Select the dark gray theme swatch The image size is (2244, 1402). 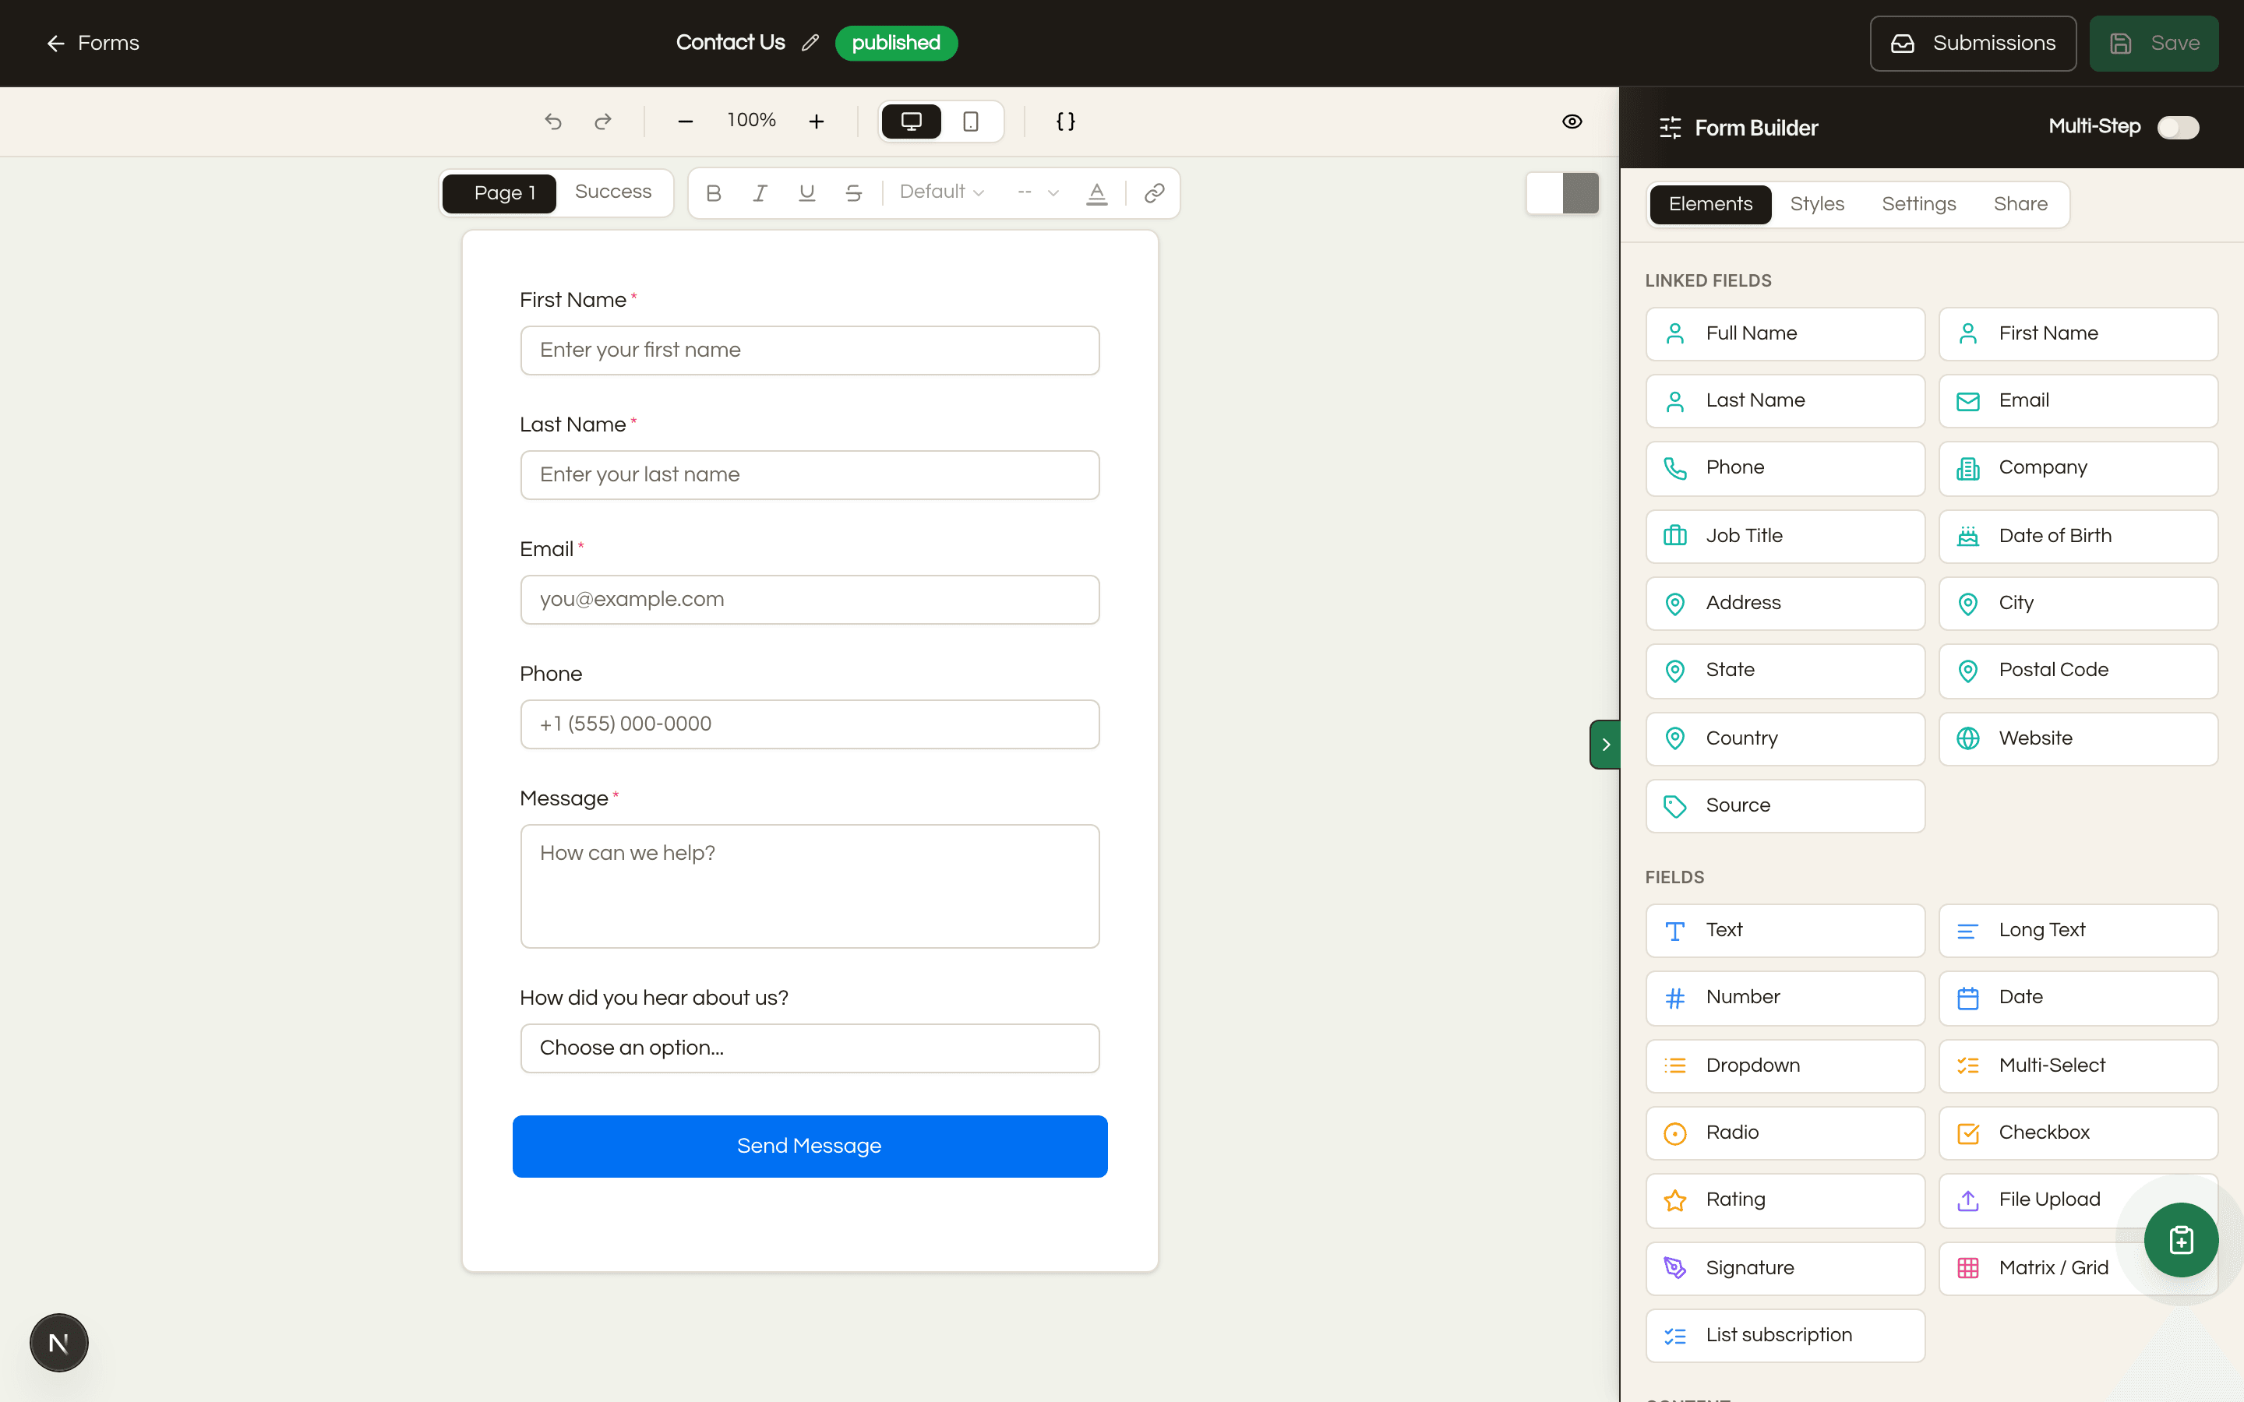click(1580, 193)
